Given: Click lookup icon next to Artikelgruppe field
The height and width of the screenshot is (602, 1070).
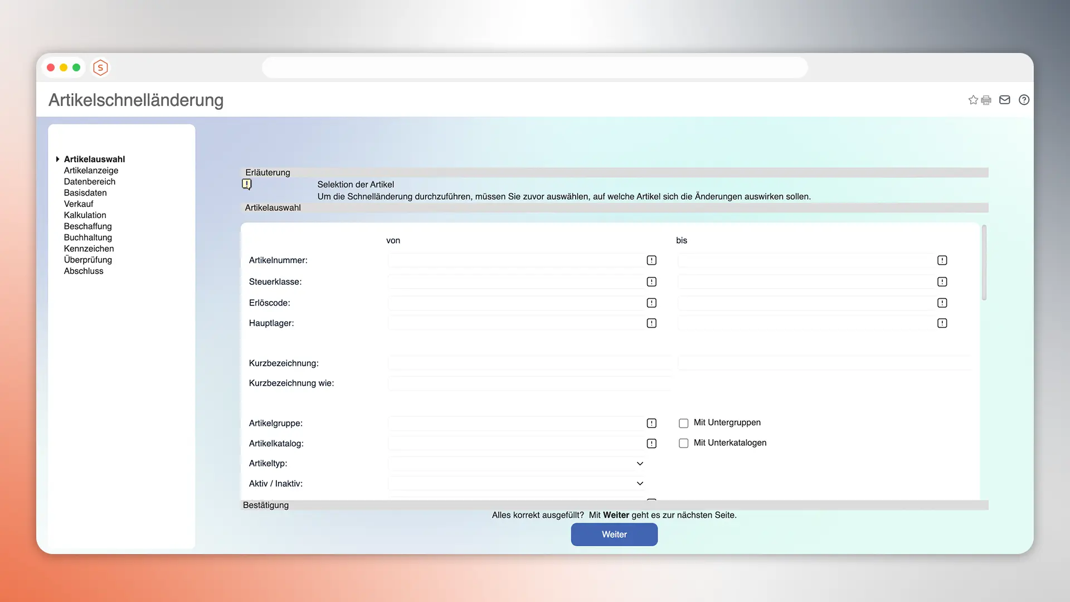Looking at the screenshot, I should coord(651,424).
